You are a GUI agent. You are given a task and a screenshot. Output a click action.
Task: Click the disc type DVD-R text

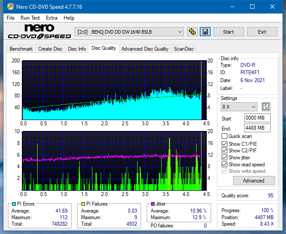[248, 65]
